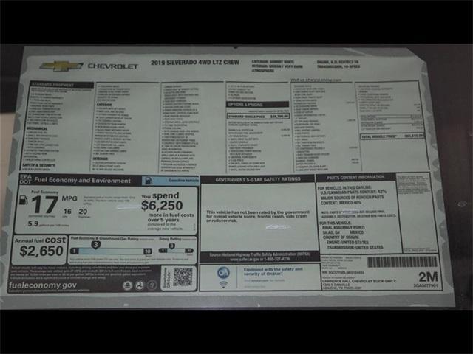The height and width of the screenshot is (354, 473).
Task: Click the barcode above the 2M label
Action: point(403,262)
